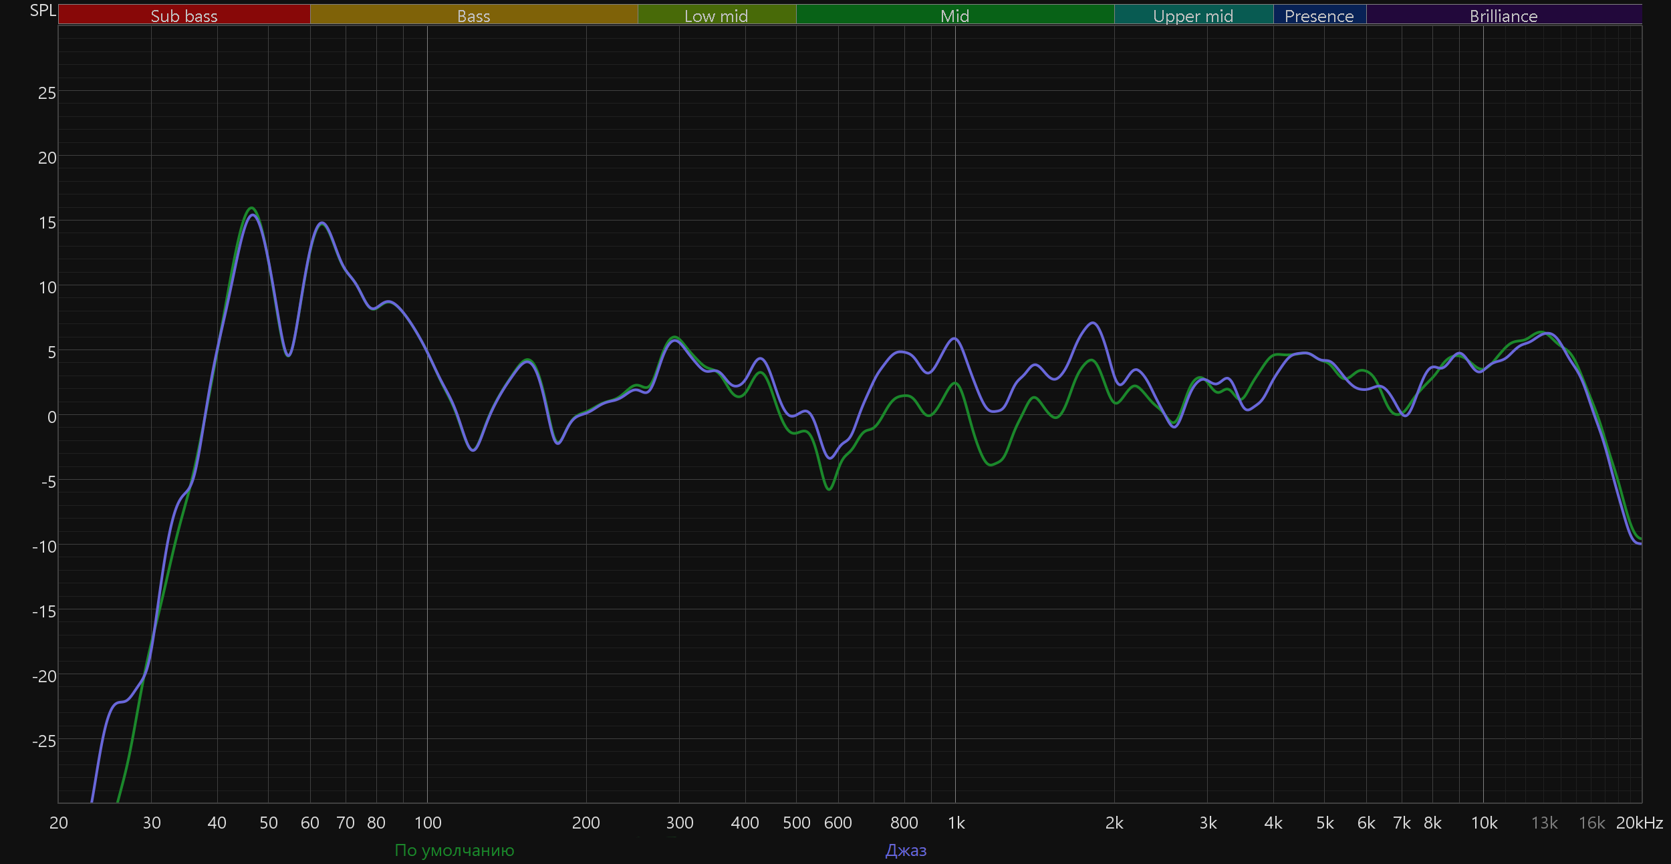Image resolution: width=1671 pixels, height=864 pixels.
Task: Click the 100 Hz axis label
Action: click(x=428, y=823)
